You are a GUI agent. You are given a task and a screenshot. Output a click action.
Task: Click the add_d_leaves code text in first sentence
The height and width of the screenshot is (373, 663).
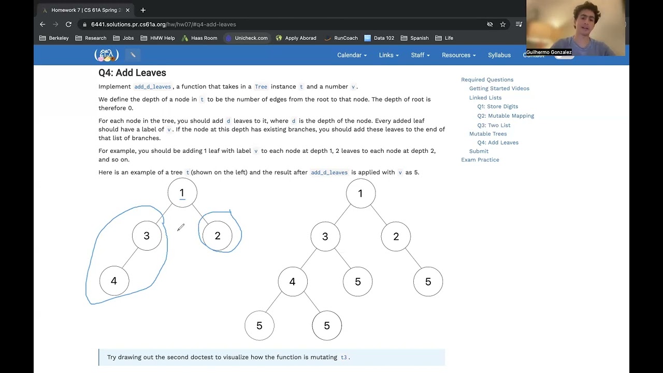152,87
